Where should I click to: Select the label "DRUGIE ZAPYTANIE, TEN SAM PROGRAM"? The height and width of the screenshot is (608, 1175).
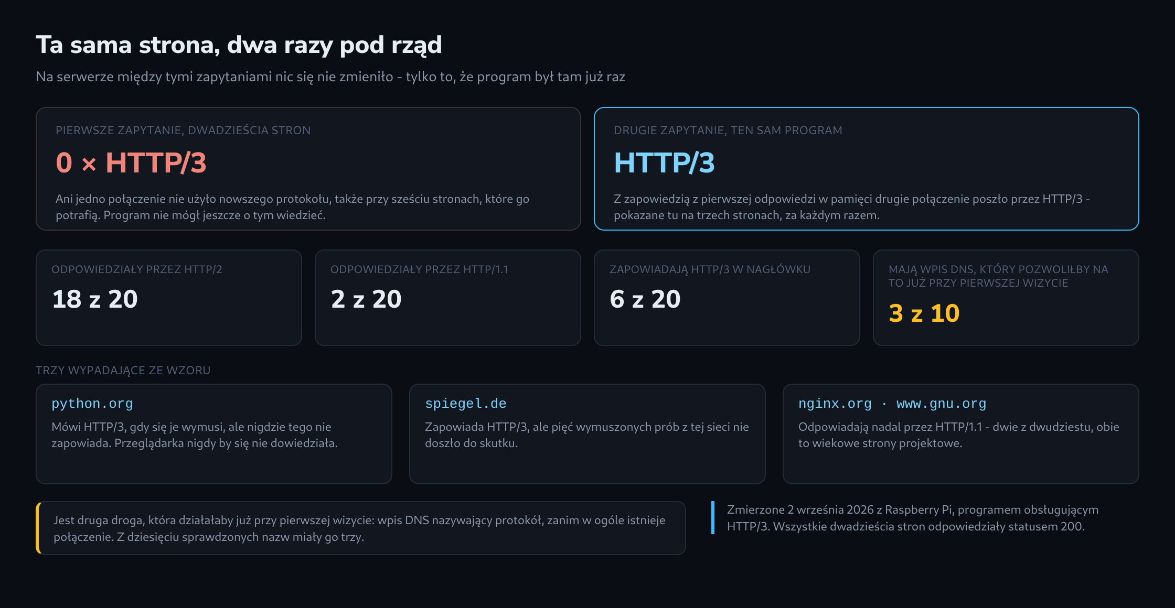728,130
